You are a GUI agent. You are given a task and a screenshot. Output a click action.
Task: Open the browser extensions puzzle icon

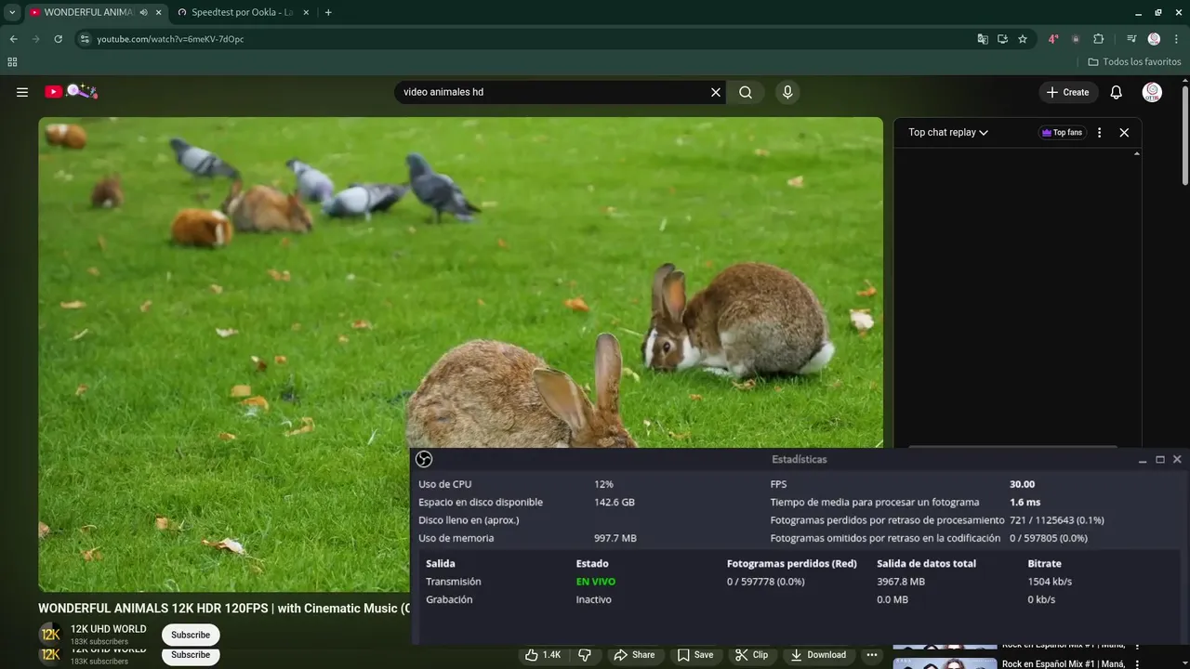[x=1099, y=39]
